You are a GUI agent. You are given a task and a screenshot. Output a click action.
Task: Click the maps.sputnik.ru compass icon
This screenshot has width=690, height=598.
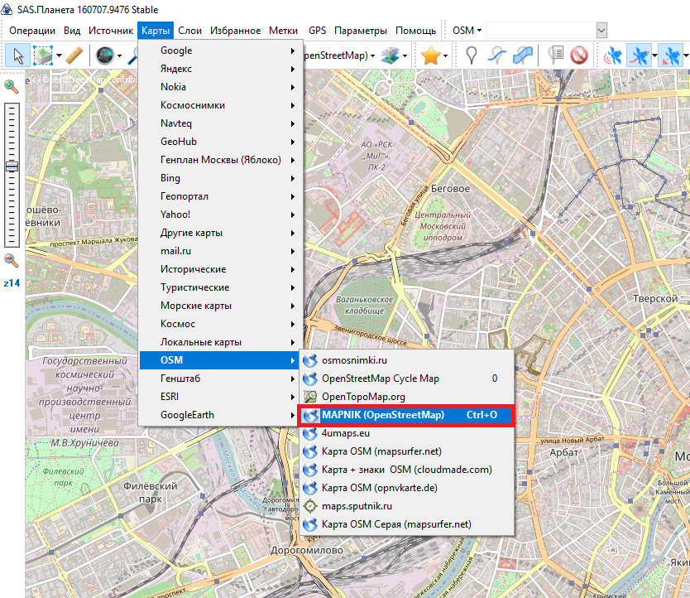[310, 506]
